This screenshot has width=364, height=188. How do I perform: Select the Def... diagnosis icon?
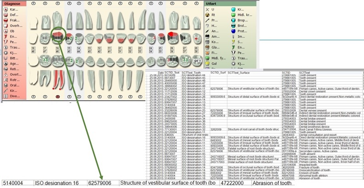[6, 15]
